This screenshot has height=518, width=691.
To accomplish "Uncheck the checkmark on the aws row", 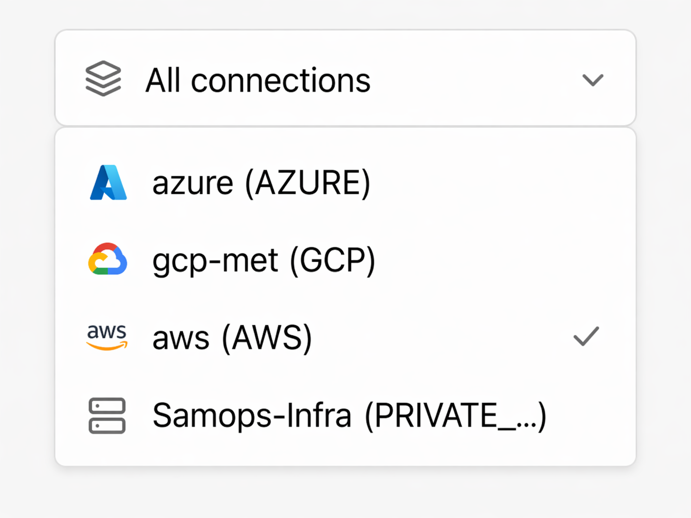I will [x=586, y=336].
